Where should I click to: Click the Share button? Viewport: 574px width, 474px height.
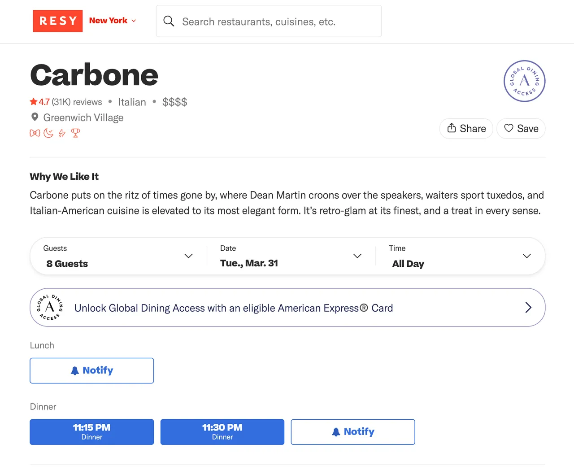(x=466, y=129)
